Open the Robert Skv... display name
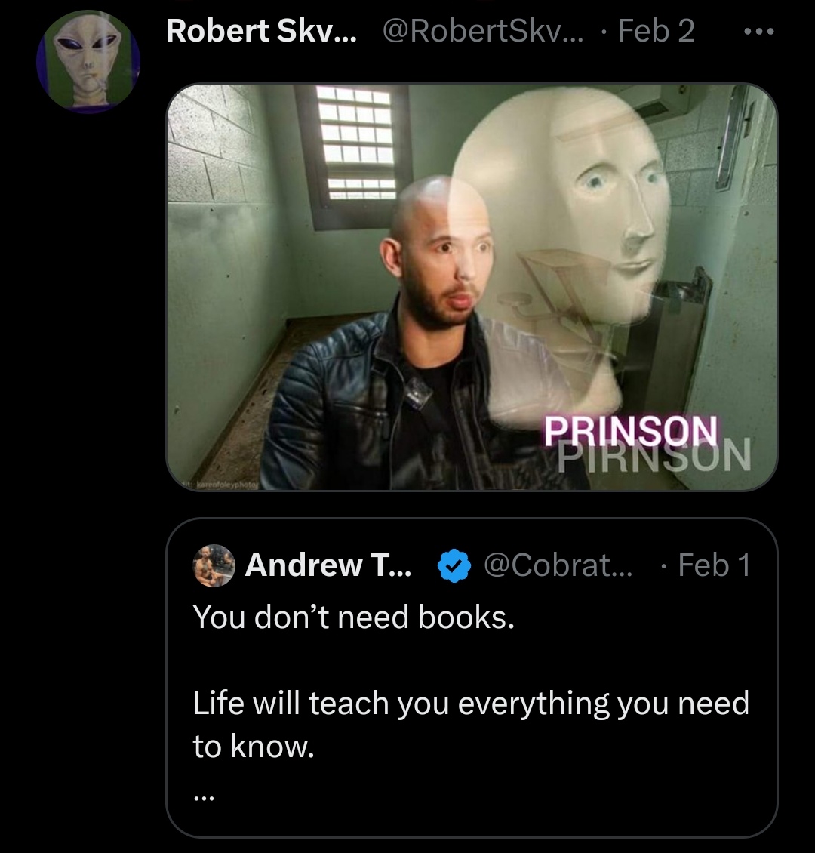Screen dimensions: 815x853 point(262,30)
